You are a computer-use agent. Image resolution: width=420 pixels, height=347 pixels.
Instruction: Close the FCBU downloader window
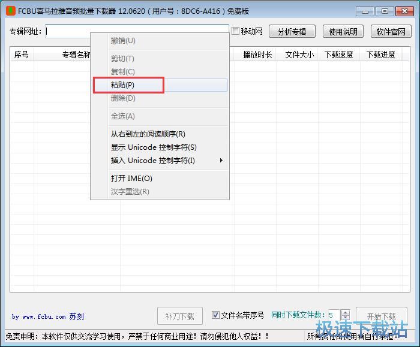(404, 11)
